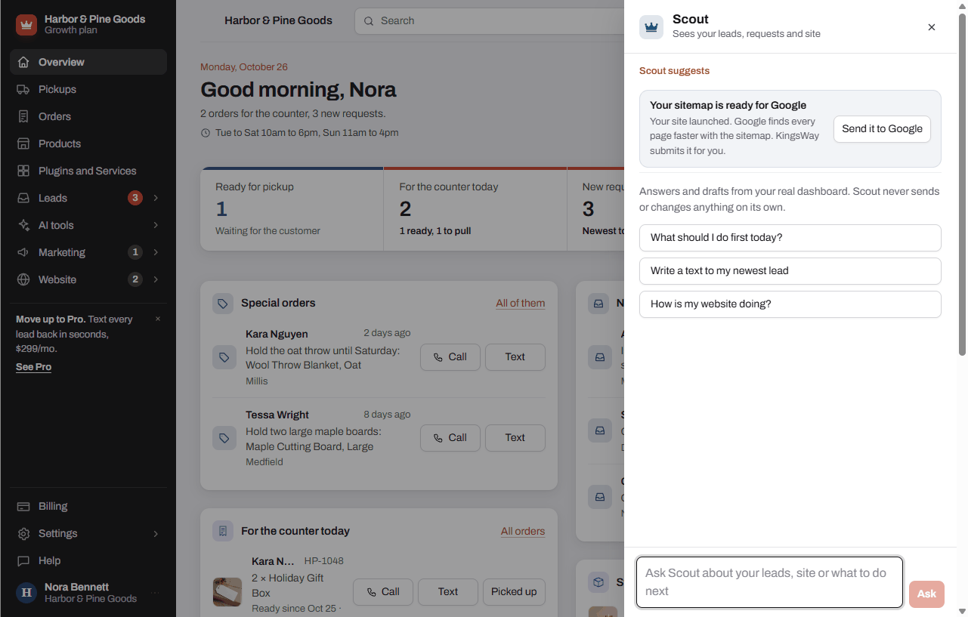
Task: Click the Harbor & Pine crown logo
Action: click(x=26, y=25)
